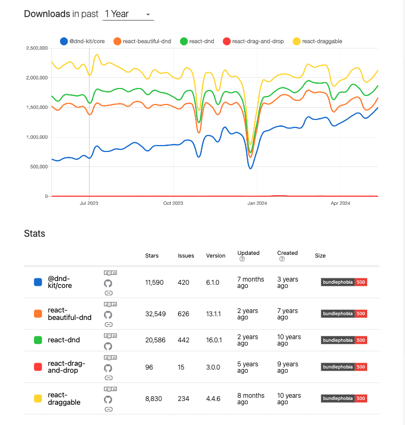Open the GitHub icon for @dnd-kit/core
The width and height of the screenshot is (405, 425).
tap(108, 284)
